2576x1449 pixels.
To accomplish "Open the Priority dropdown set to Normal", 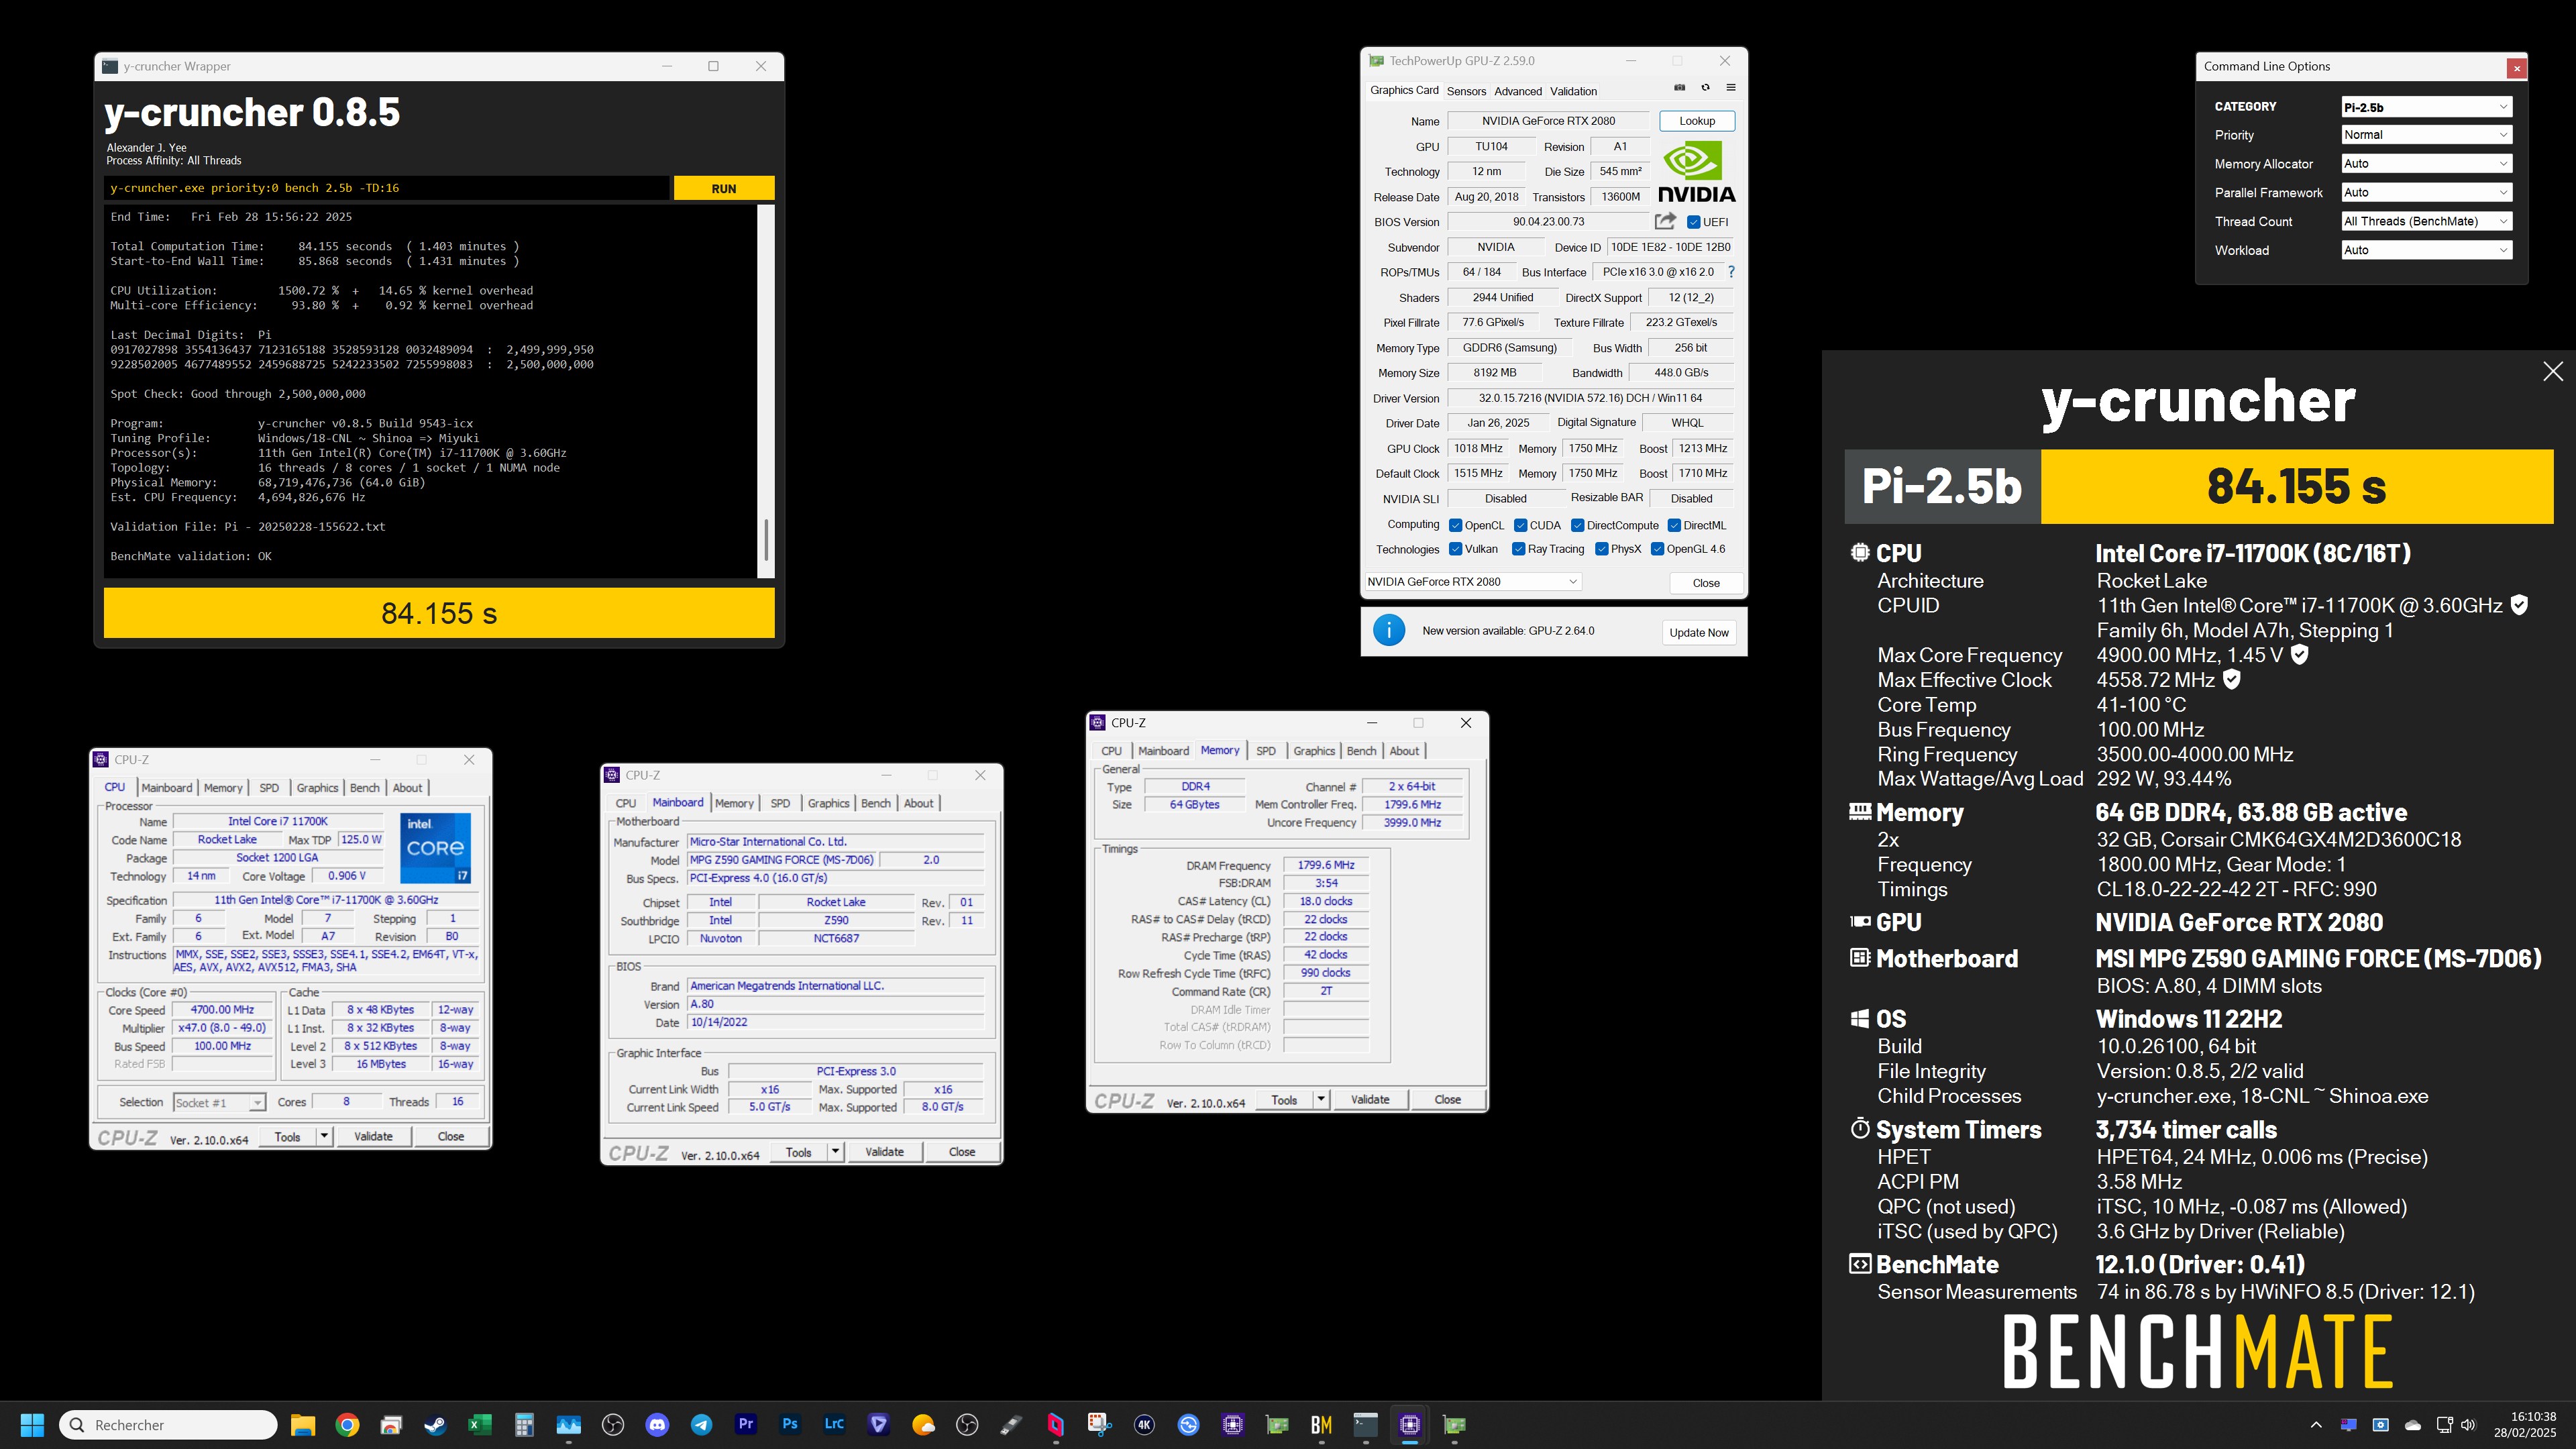I will tap(2426, 135).
